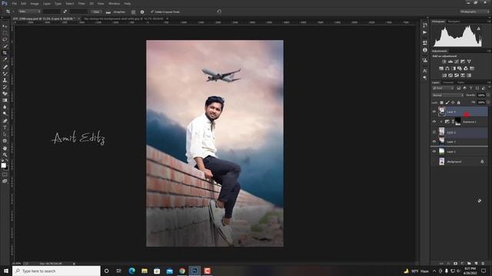492x276 pixels.
Task: Open the crop tool preset picker arrow
Action: (13, 11)
